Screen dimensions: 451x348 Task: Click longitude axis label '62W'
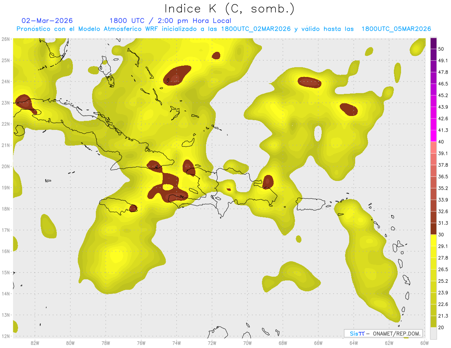point(389,343)
